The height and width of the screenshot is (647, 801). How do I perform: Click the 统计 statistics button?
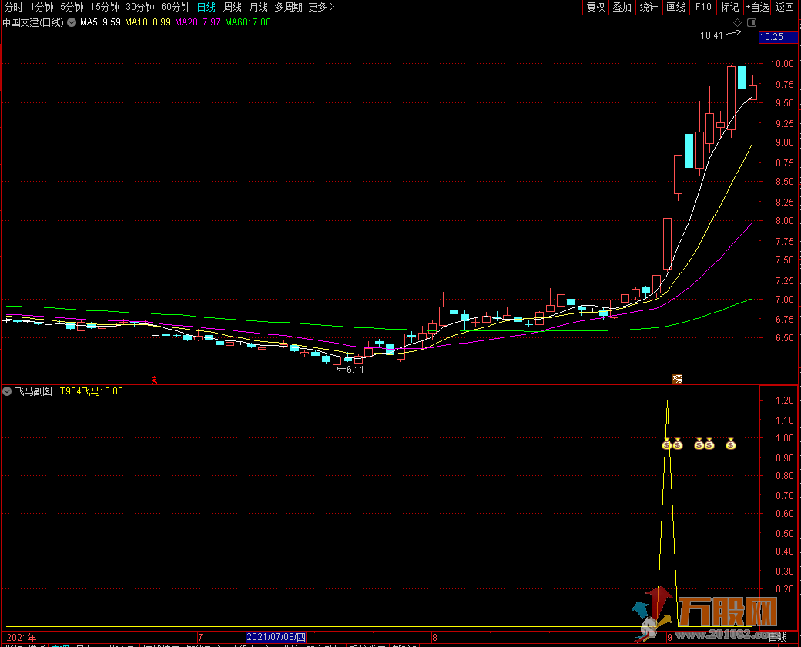[x=649, y=7]
